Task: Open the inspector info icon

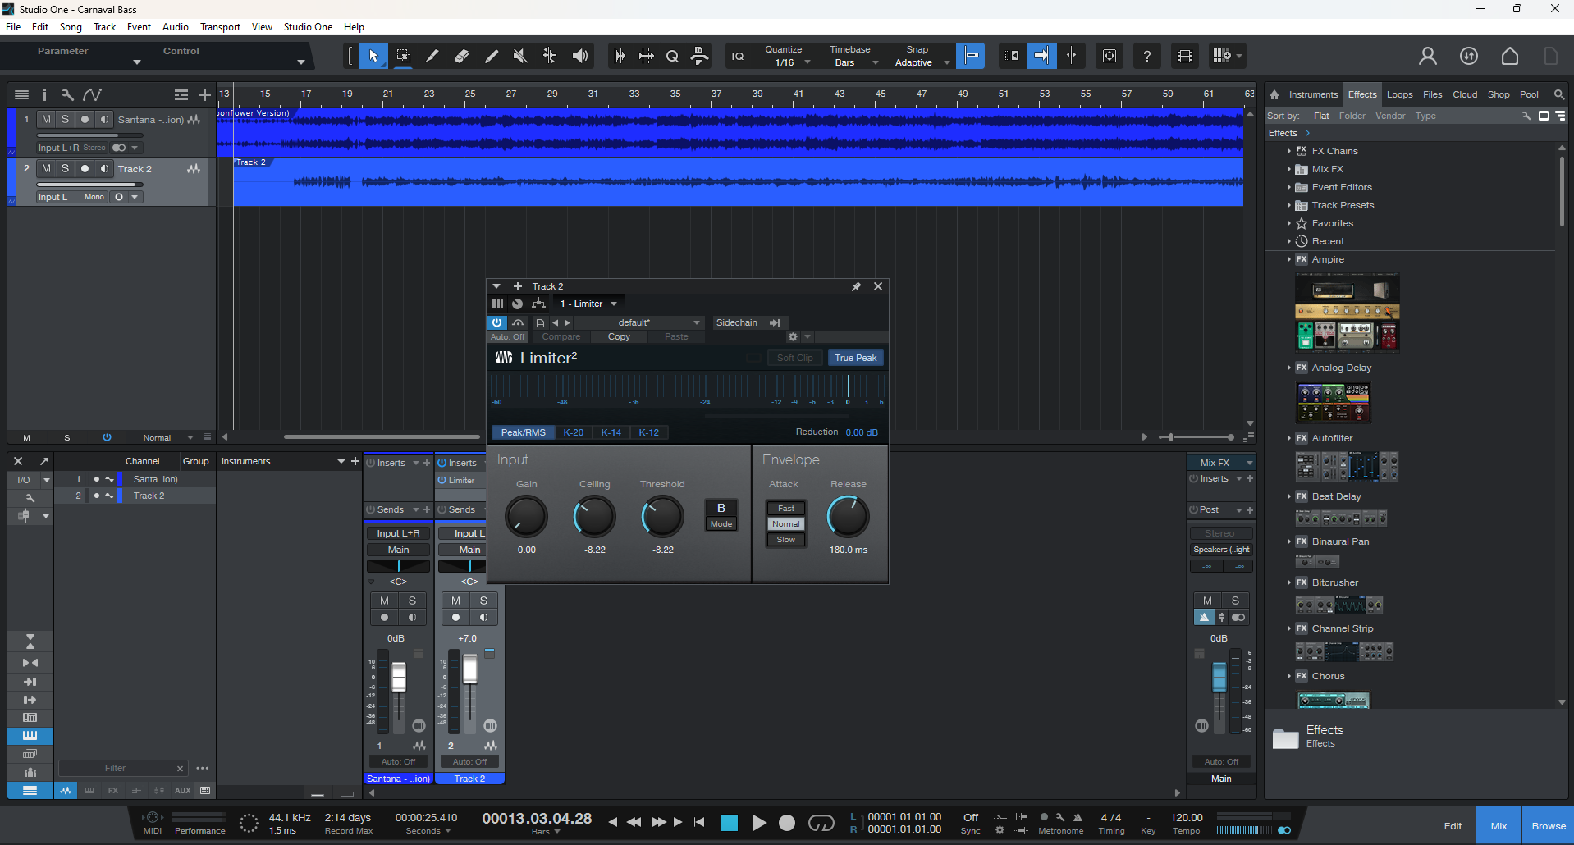Action: 44,95
